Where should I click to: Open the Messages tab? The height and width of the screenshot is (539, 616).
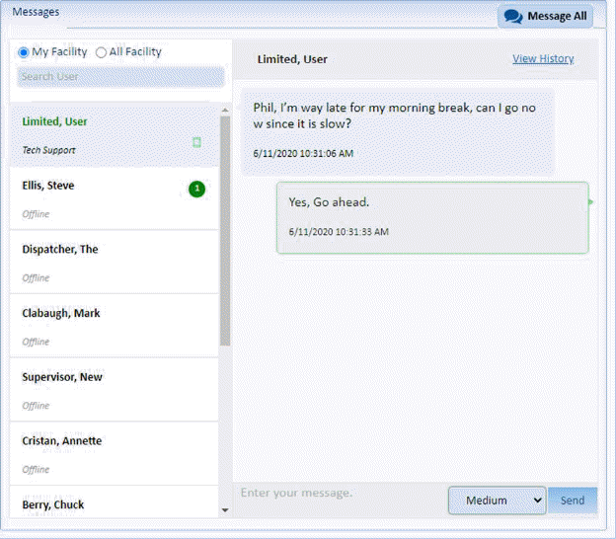[x=36, y=12]
